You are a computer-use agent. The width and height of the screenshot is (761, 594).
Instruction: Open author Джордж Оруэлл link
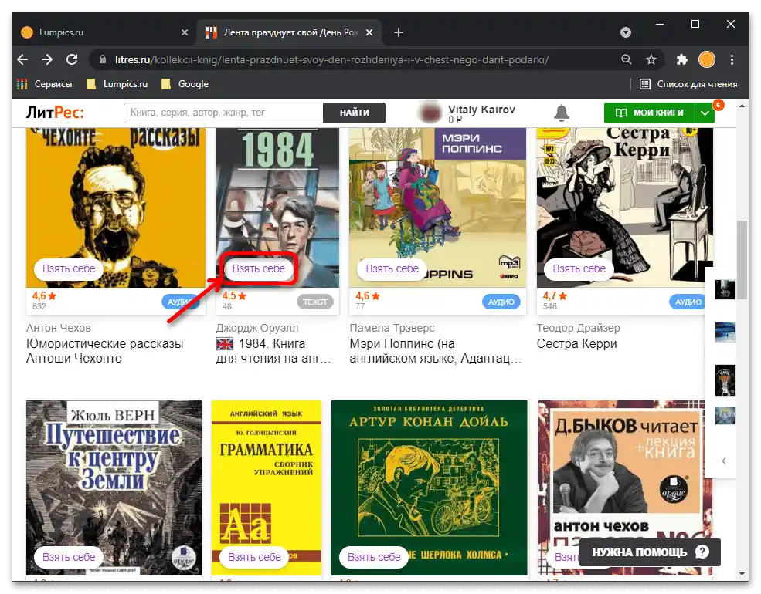point(257,328)
